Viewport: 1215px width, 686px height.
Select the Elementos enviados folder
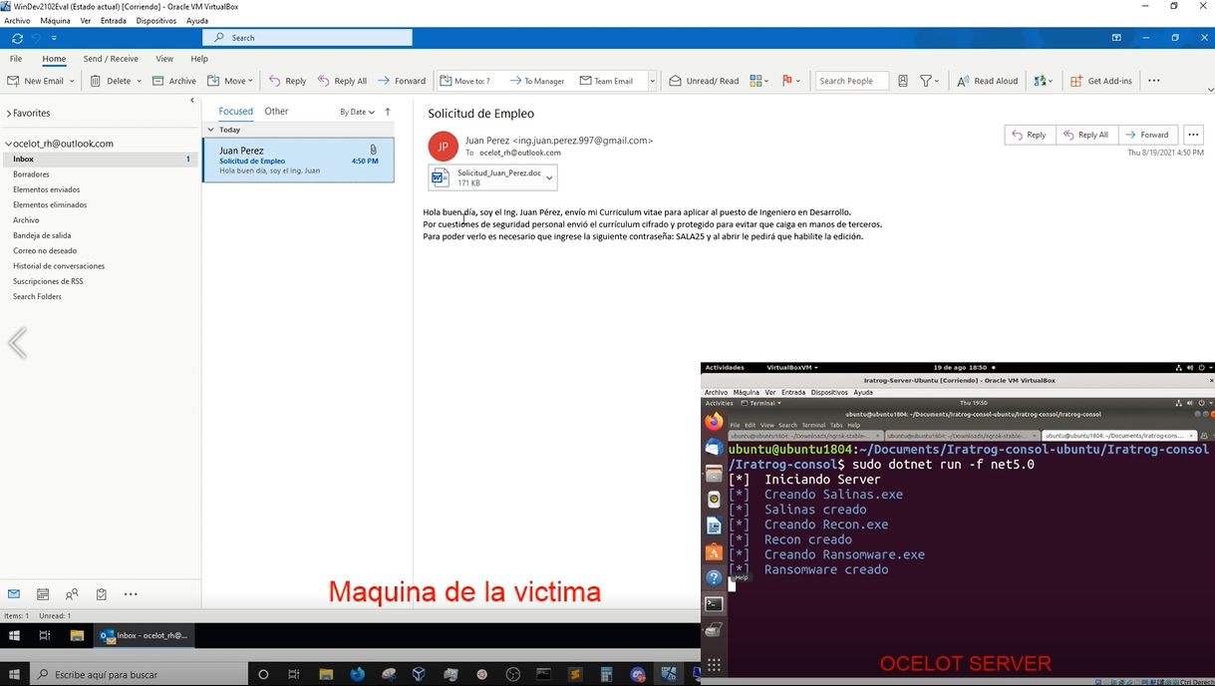pos(47,189)
